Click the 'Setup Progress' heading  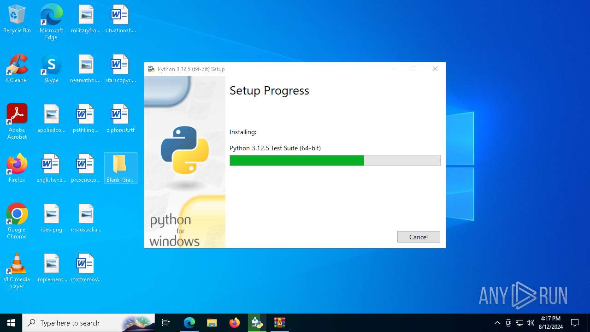[x=269, y=90]
